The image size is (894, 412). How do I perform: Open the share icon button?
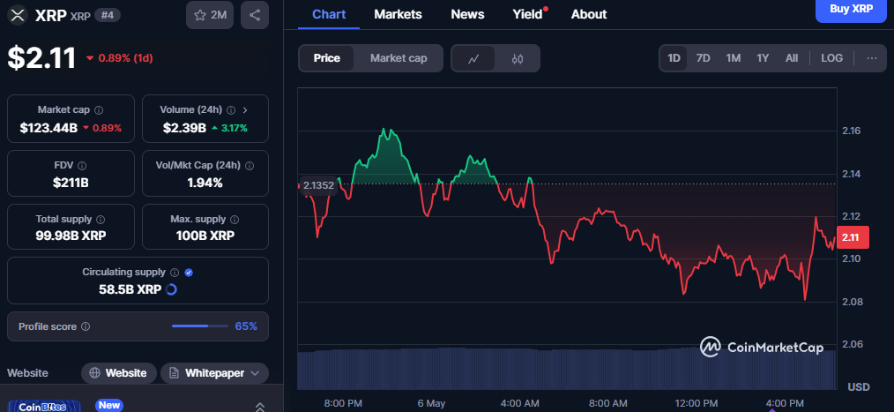tap(255, 15)
